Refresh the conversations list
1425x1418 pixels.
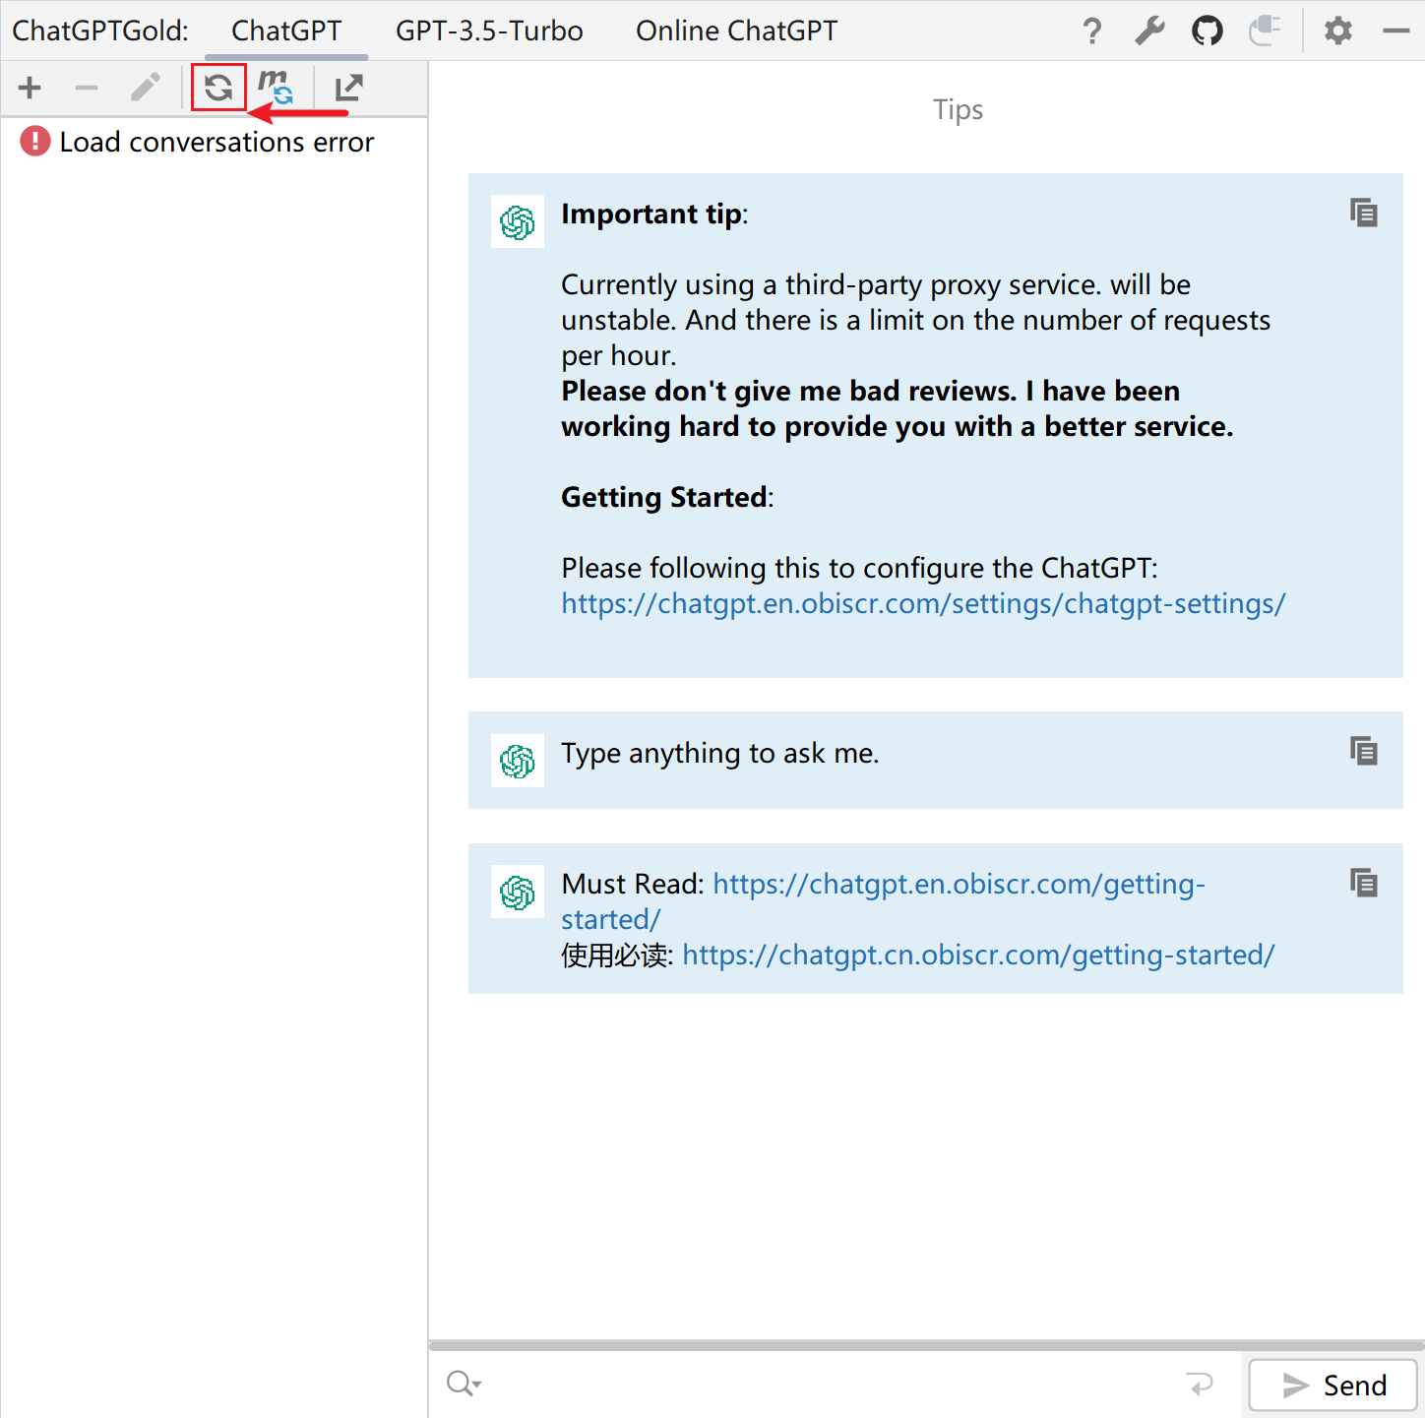point(218,88)
